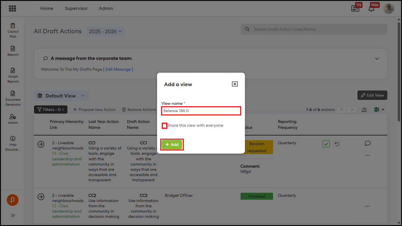Open Graph Reports in the sidebar
402x226 pixels.
[13, 75]
